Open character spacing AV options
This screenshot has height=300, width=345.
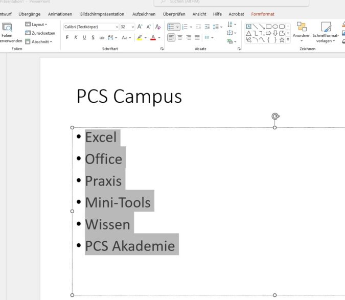tap(112, 38)
